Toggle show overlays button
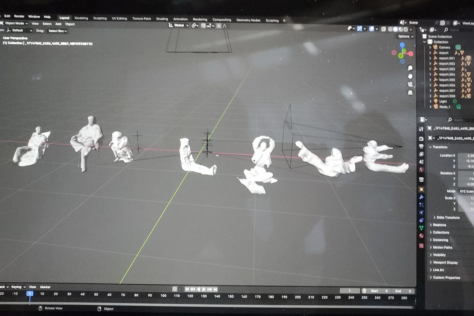This screenshot has height=316, width=474. pyautogui.click(x=371, y=29)
